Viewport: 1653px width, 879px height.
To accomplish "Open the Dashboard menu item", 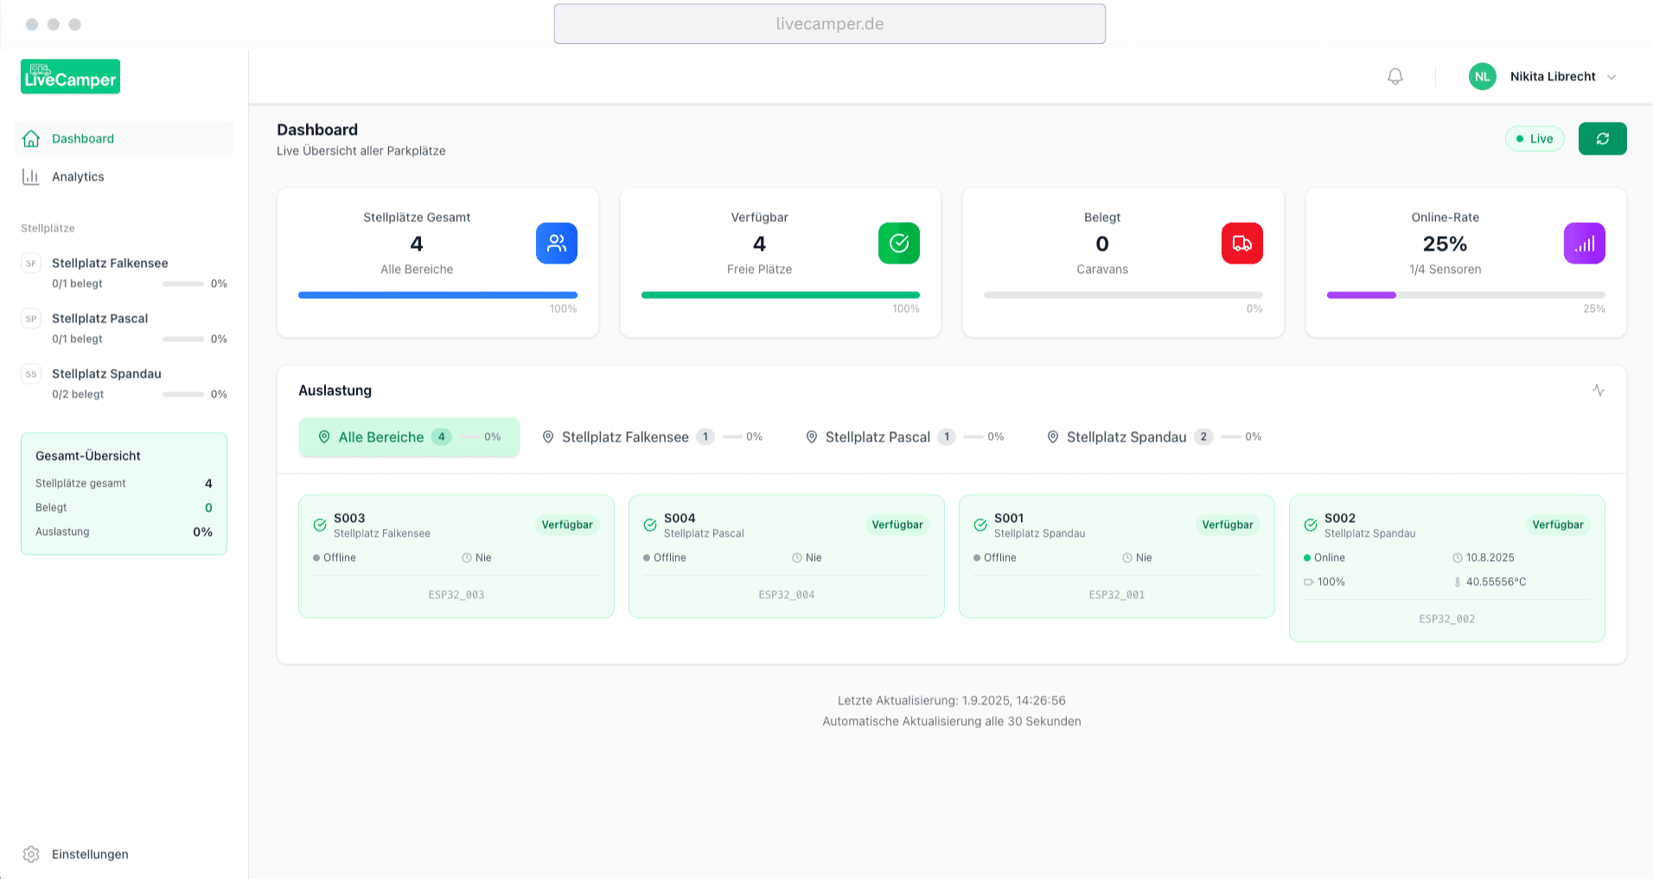I will coord(82,138).
